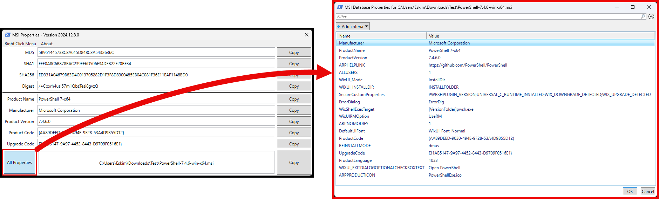Select the WixUI_Mode property row
Image resolution: width=659 pixels, height=199 pixels.
click(x=496, y=80)
